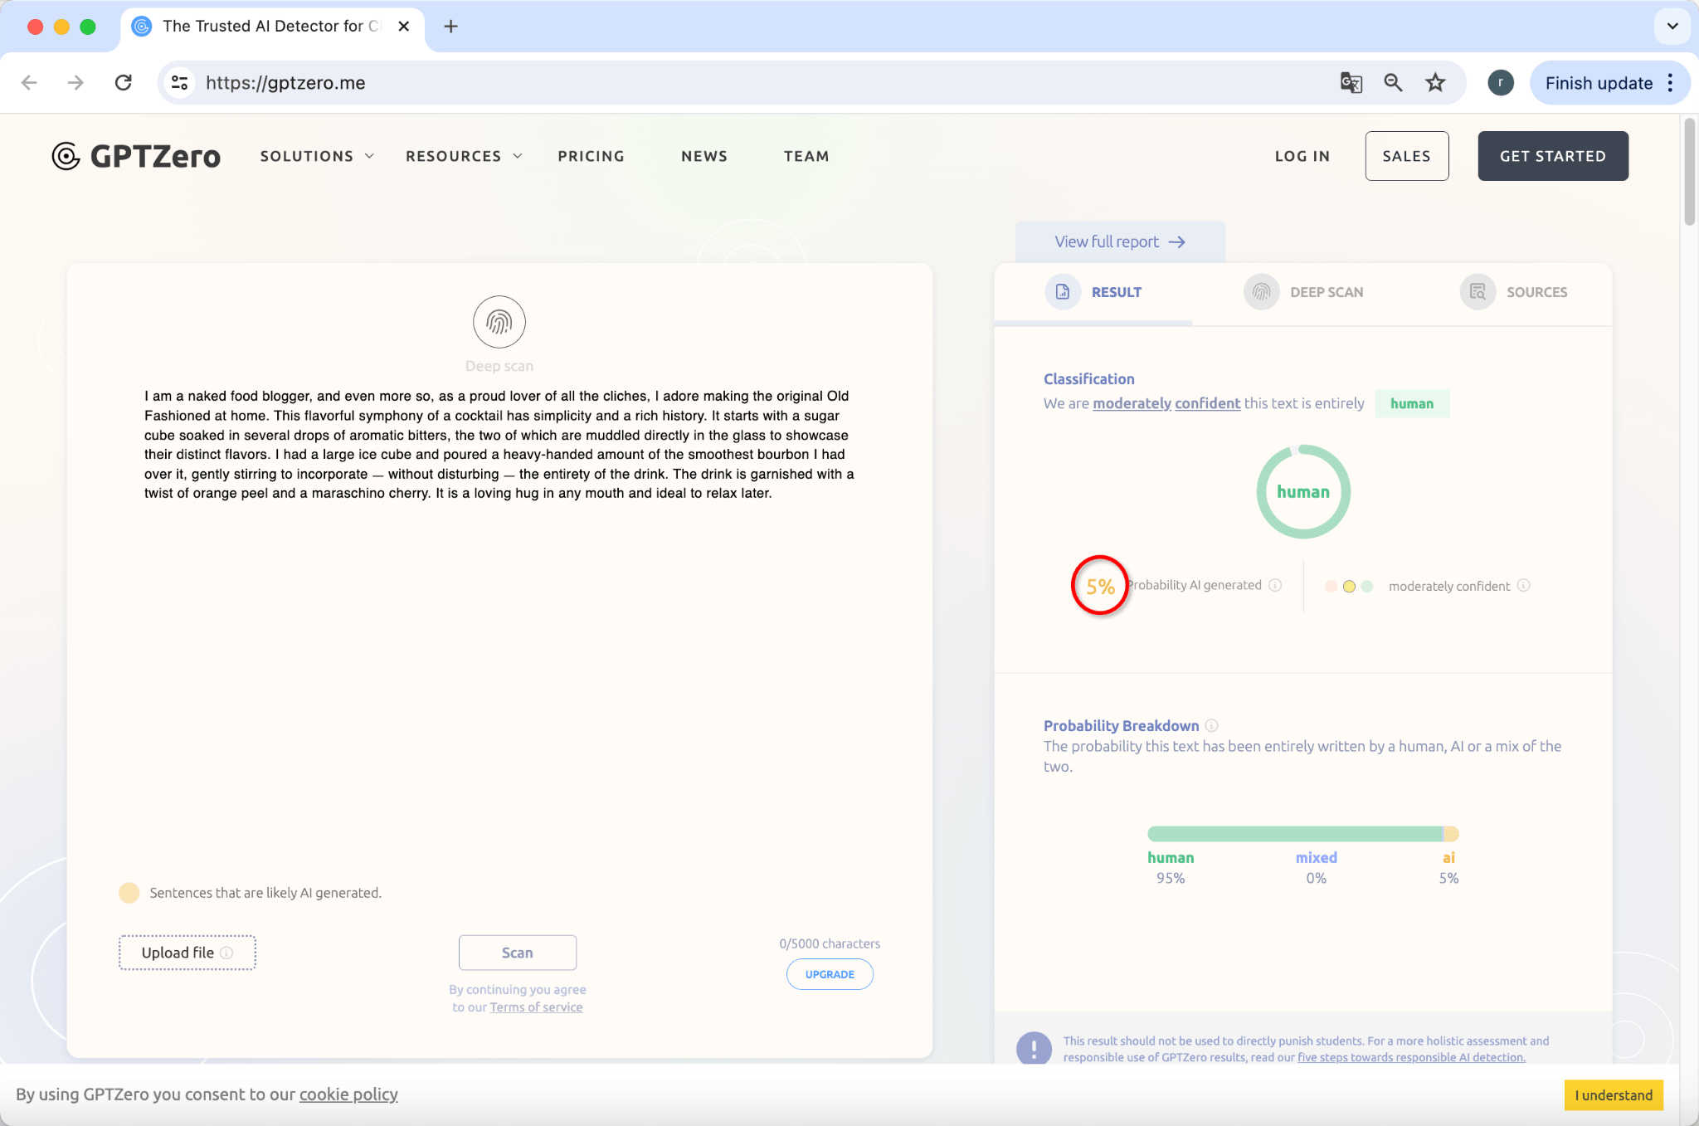Expand the RESOURCES dropdown
This screenshot has height=1126, width=1699.
[x=465, y=154]
